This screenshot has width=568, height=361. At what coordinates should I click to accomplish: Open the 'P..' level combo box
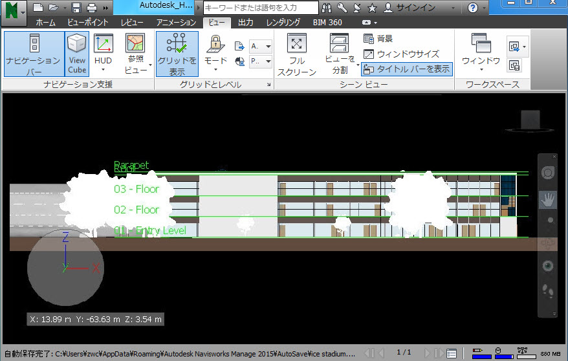pos(261,61)
